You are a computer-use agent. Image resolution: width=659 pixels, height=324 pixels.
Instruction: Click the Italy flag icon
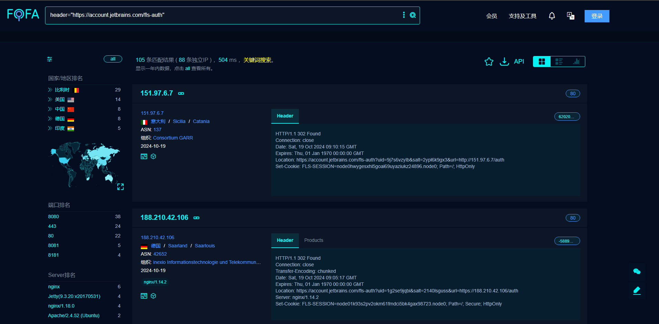[x=144, y=122]
